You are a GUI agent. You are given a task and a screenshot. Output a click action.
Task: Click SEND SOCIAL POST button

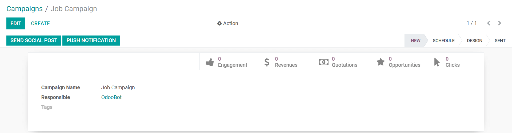pyautogui.click(x=34, y=41)
